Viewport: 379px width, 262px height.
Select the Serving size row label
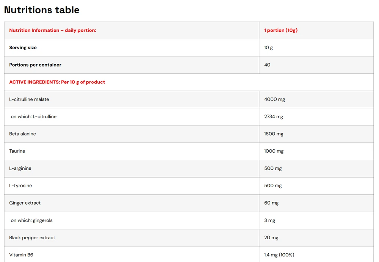(x=23, y=48)
